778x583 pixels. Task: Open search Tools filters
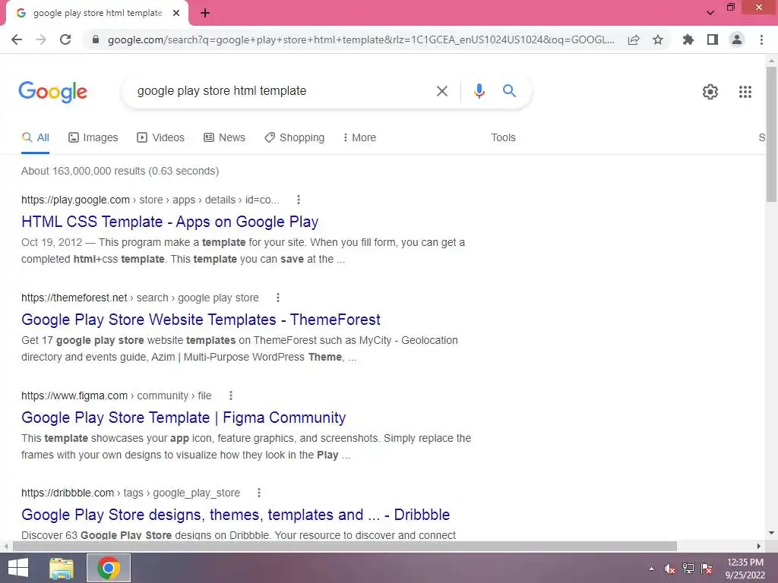tap(503, 138)
